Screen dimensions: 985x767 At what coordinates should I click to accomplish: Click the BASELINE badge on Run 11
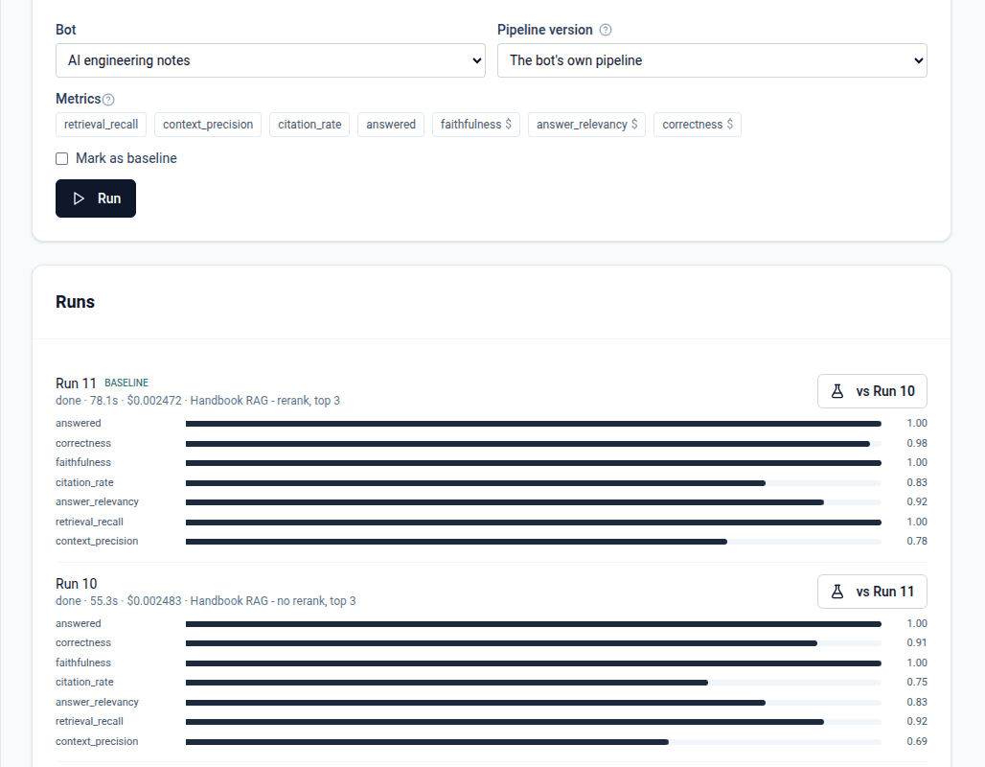point(126,383)
